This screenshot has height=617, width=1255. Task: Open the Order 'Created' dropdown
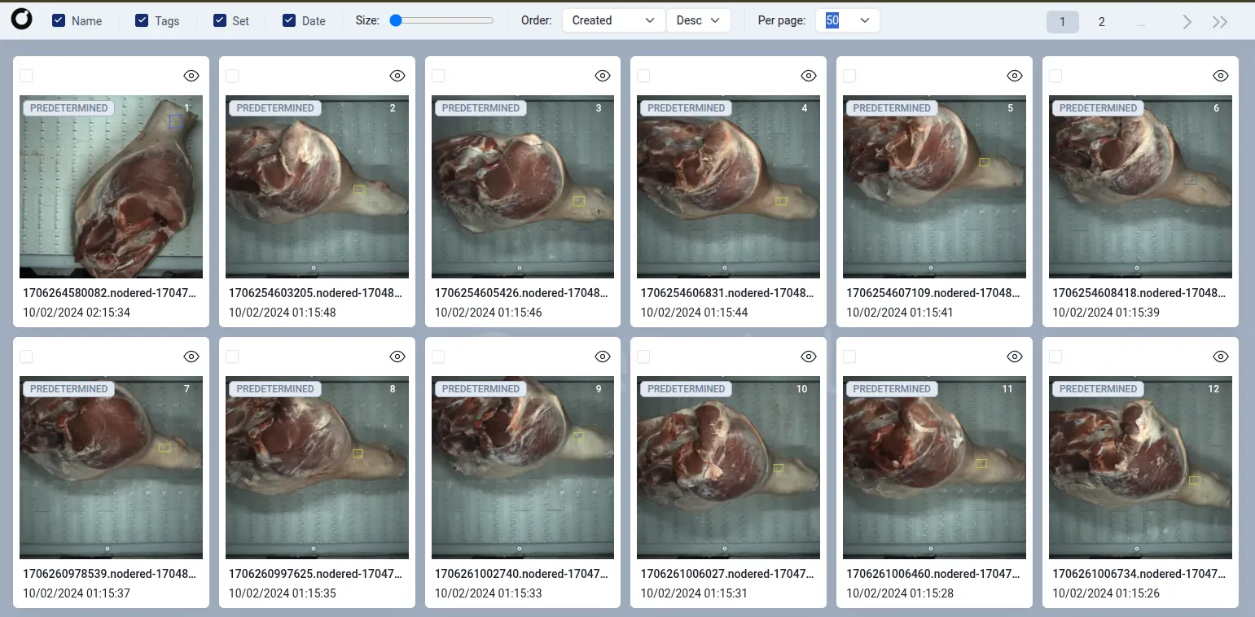[613, 20]
